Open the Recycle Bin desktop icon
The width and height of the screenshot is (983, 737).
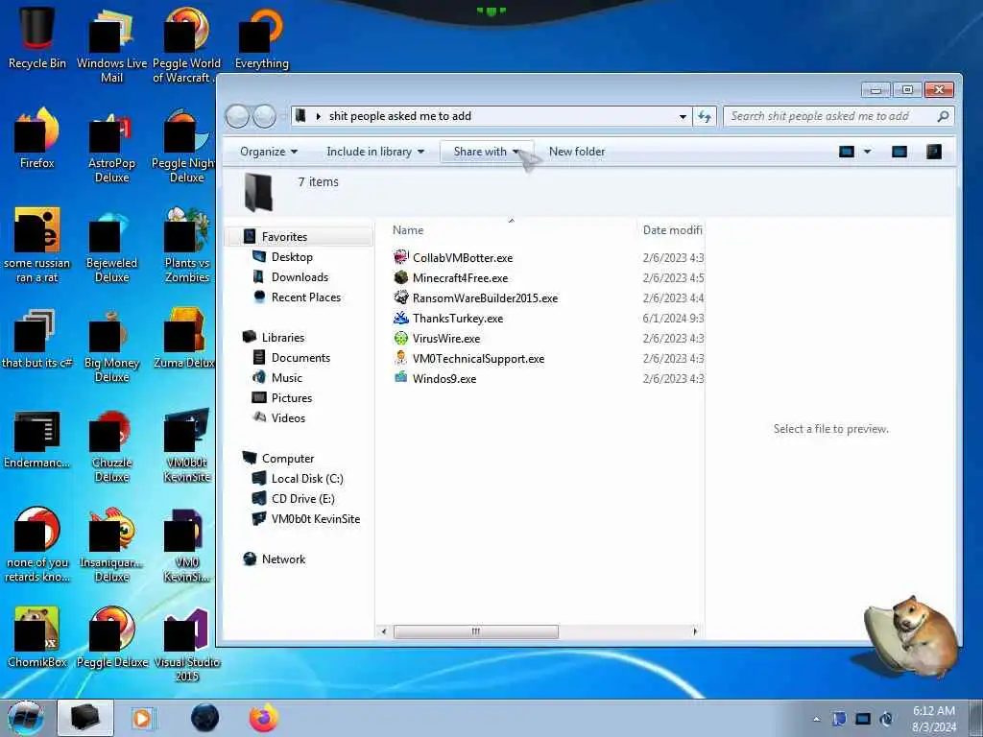[37, 37]
